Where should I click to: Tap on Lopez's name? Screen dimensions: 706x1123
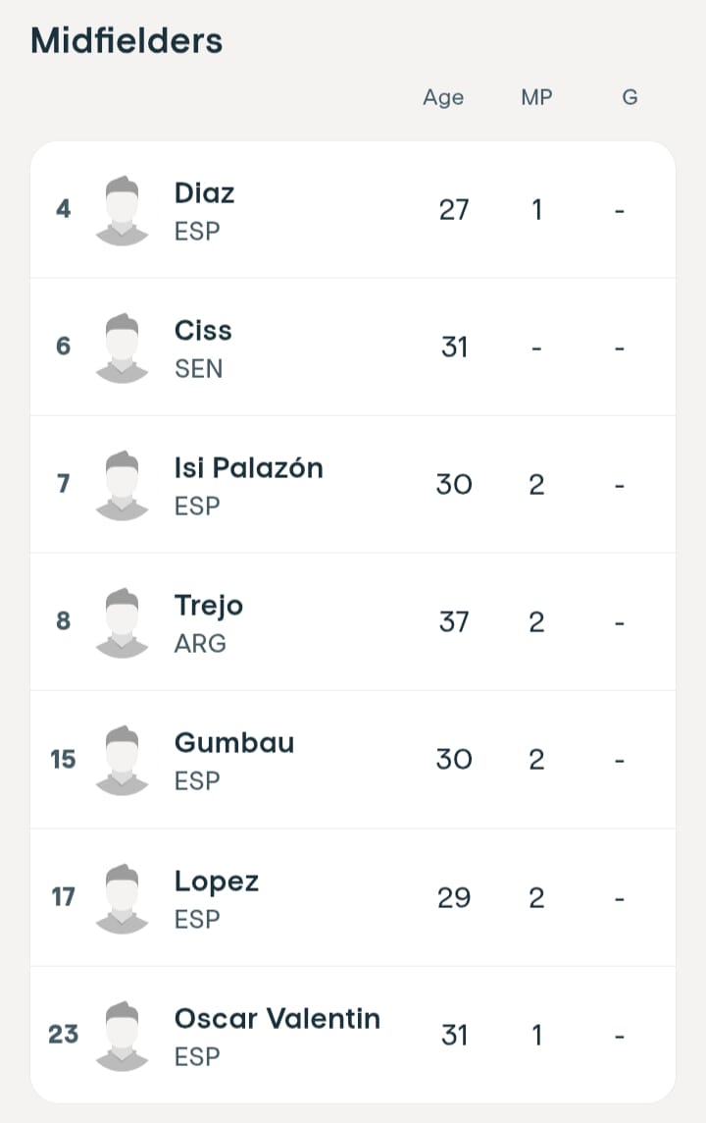pyautogui.click(x=216, y=882)
